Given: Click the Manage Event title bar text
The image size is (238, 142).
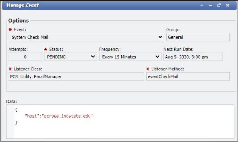Looking at the screenshot, I should (23, 5).
